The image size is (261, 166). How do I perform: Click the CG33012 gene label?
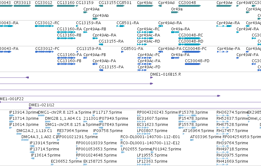44,3
